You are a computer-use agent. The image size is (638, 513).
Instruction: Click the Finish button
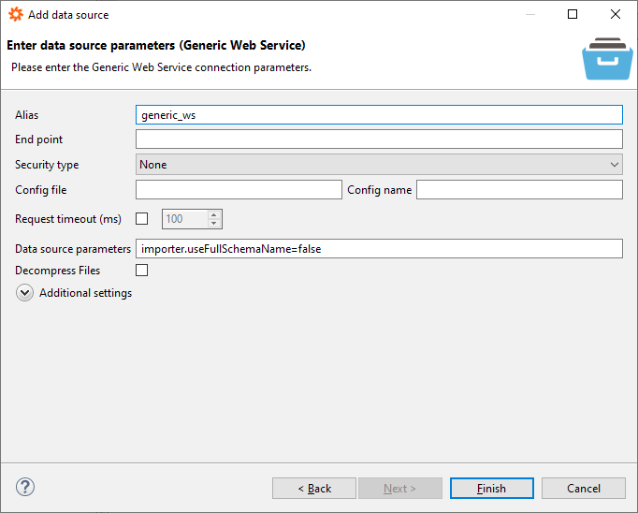[x=491, y=489]
